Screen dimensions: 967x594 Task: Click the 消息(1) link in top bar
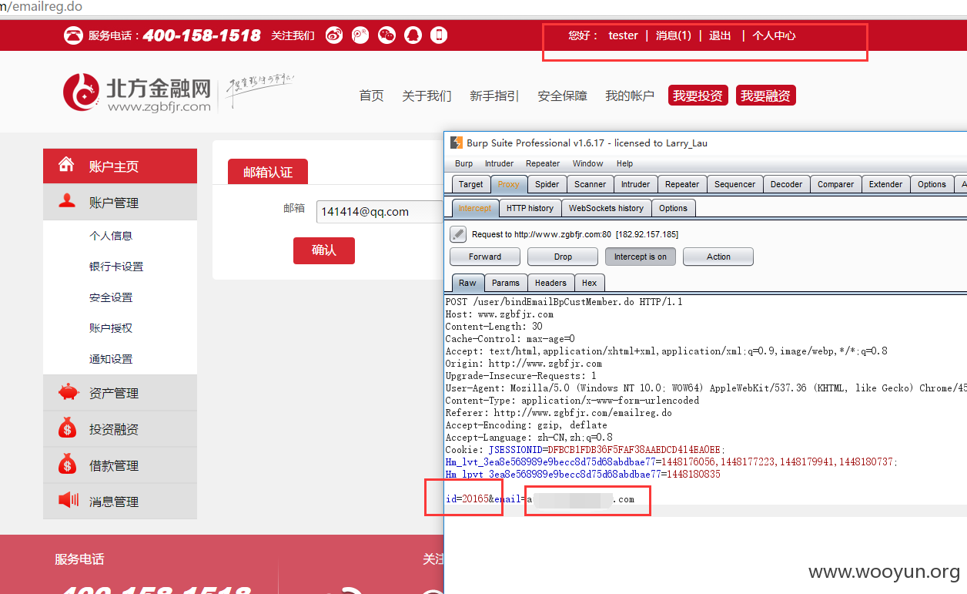(x=674, y=35)
